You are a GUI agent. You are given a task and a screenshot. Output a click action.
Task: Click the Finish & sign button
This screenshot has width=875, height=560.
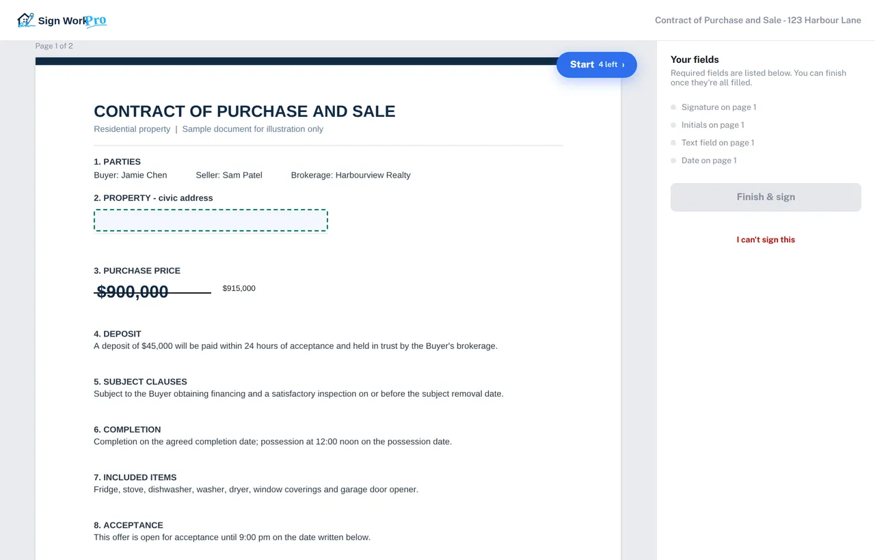(x=766, y=197)
